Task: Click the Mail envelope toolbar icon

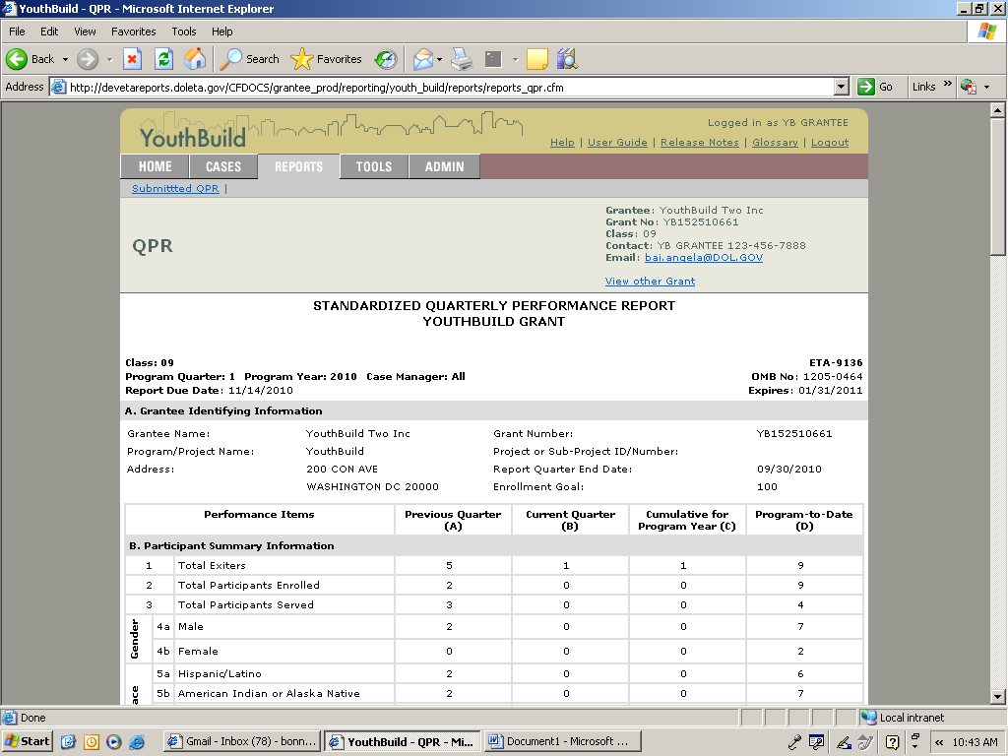Action: pyautogui.click(x=422, y=59)
